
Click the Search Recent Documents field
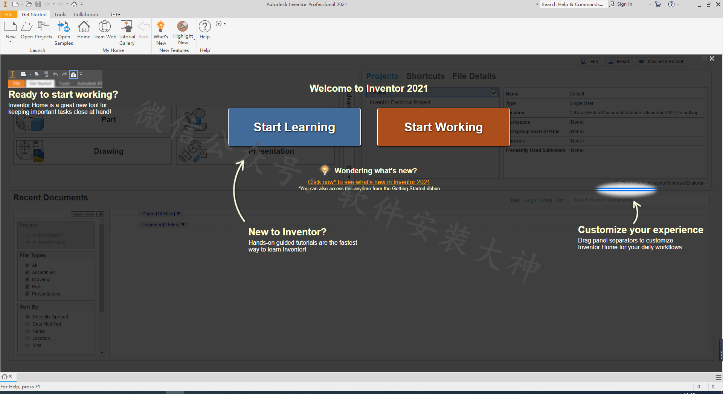pyautogui.click(x=639, y=200)
